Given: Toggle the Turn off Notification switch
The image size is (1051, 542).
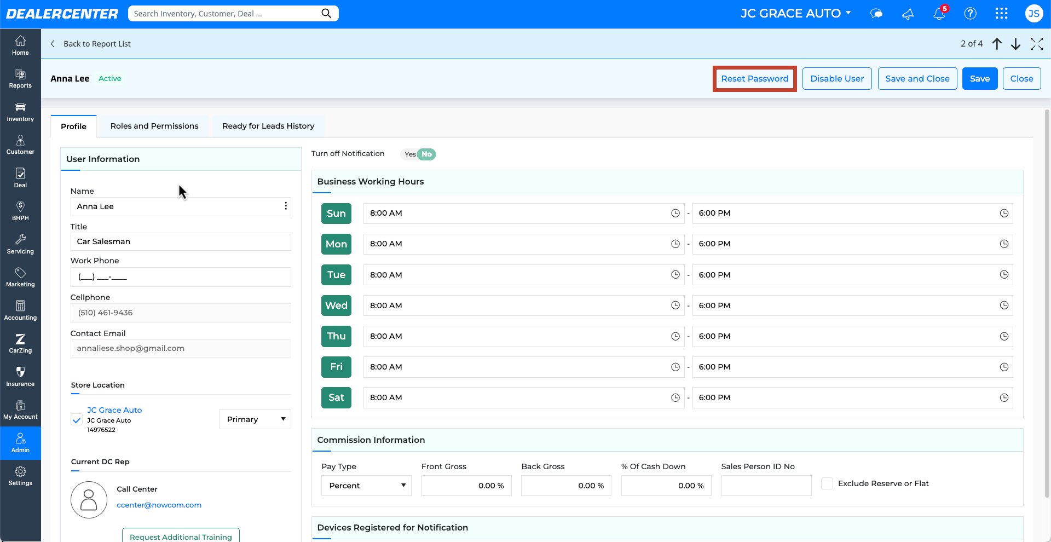Looking at the screenshot, I should pyautogui.click(x=419, y=154).
